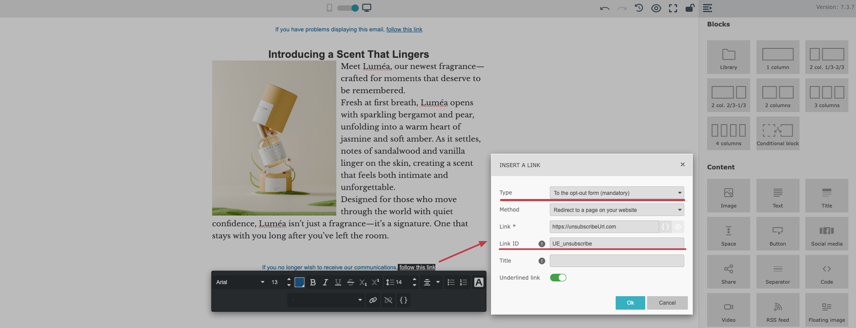Select the Button content element
Viewport: 856px width, 328px height.
tap(778, 233)
